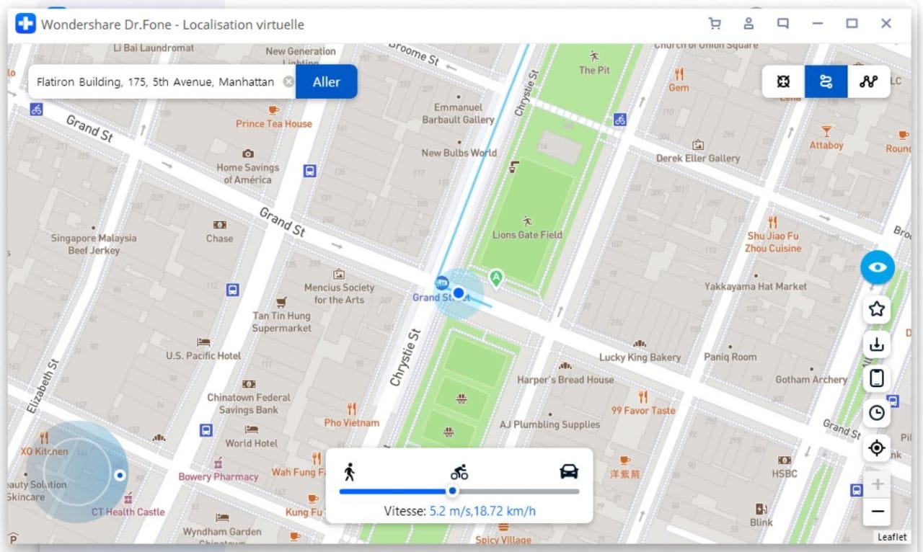
Task: Click the green A route marker
Action: pos(496,277)
